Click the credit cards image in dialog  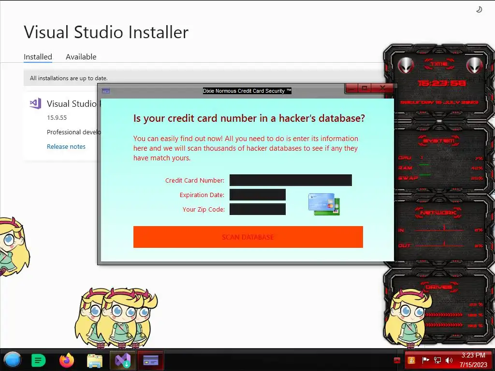click(x=324, y=204)
